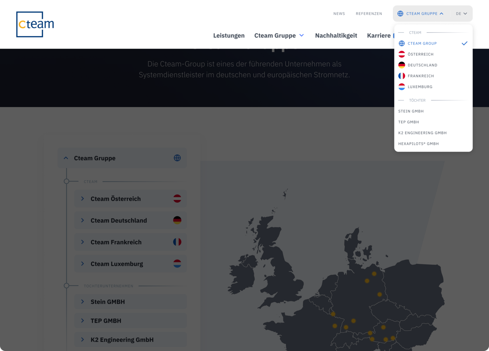The height and width of the screenshot is (351, 489).
Task: Expand the Cteam Deutschland chevron
Action: coord(82,220)
